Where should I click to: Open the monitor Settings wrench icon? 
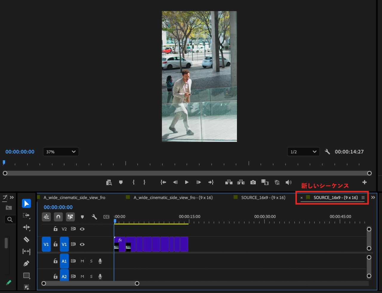point(327,152)
